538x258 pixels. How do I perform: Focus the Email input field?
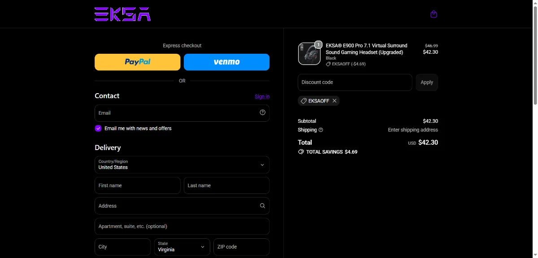click(x=182, y=113)
